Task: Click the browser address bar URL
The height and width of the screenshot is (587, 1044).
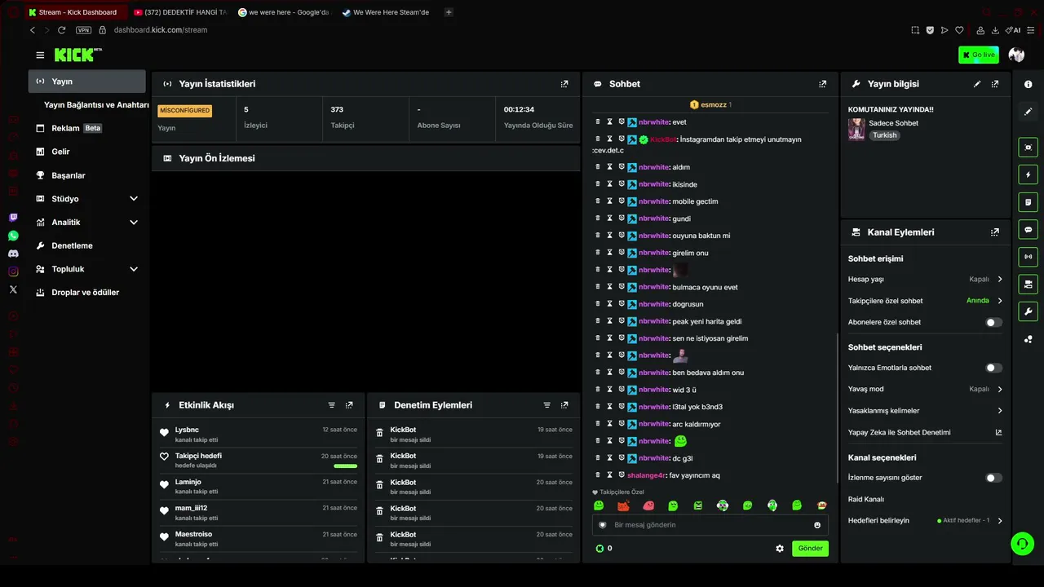Action: 161,30
